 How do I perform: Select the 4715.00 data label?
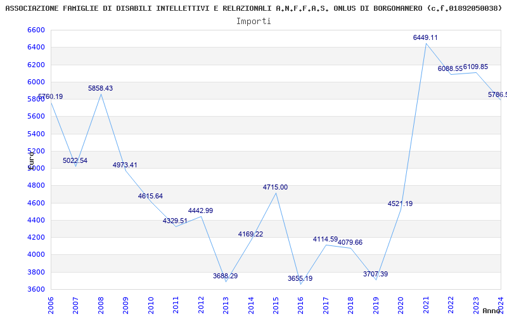pos(275,188)
